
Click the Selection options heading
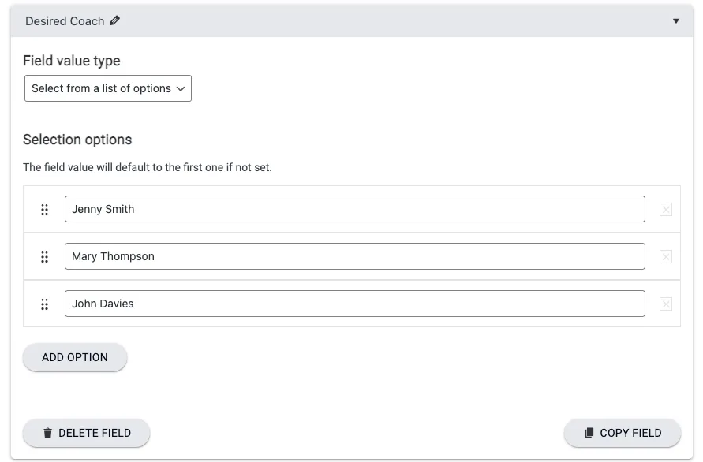[x=77, y=140]
